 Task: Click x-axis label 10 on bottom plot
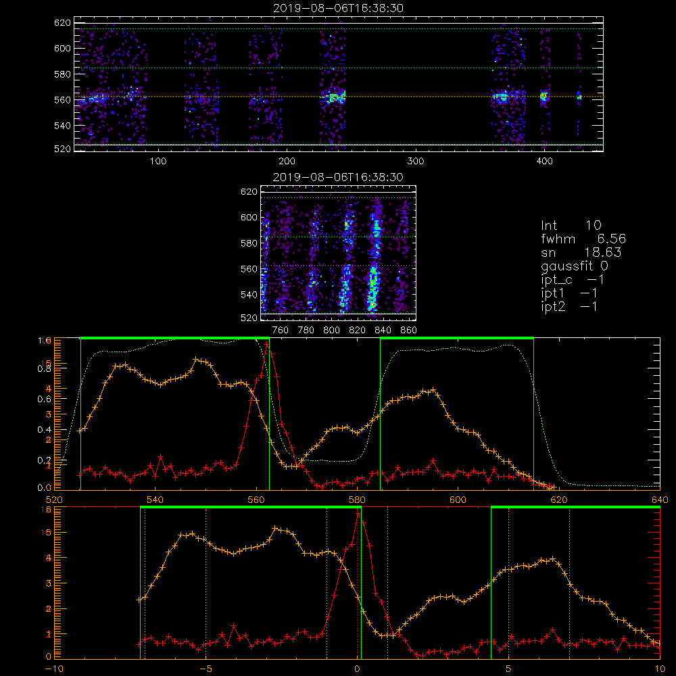(x=660, y=669)
